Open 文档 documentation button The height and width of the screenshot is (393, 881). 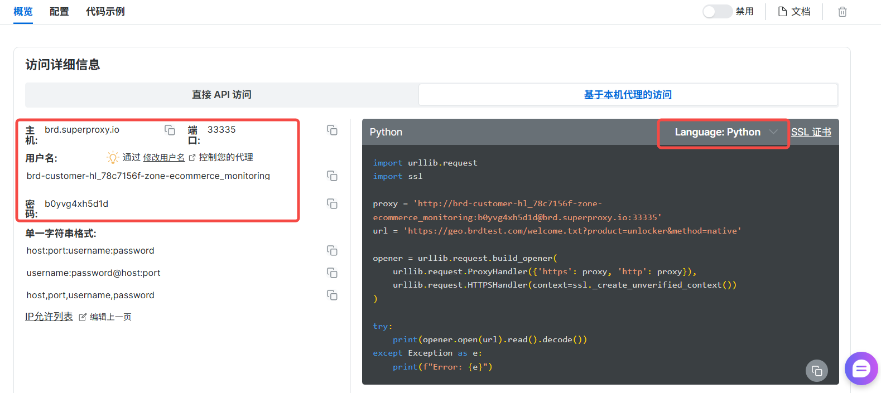pos(794,12)
